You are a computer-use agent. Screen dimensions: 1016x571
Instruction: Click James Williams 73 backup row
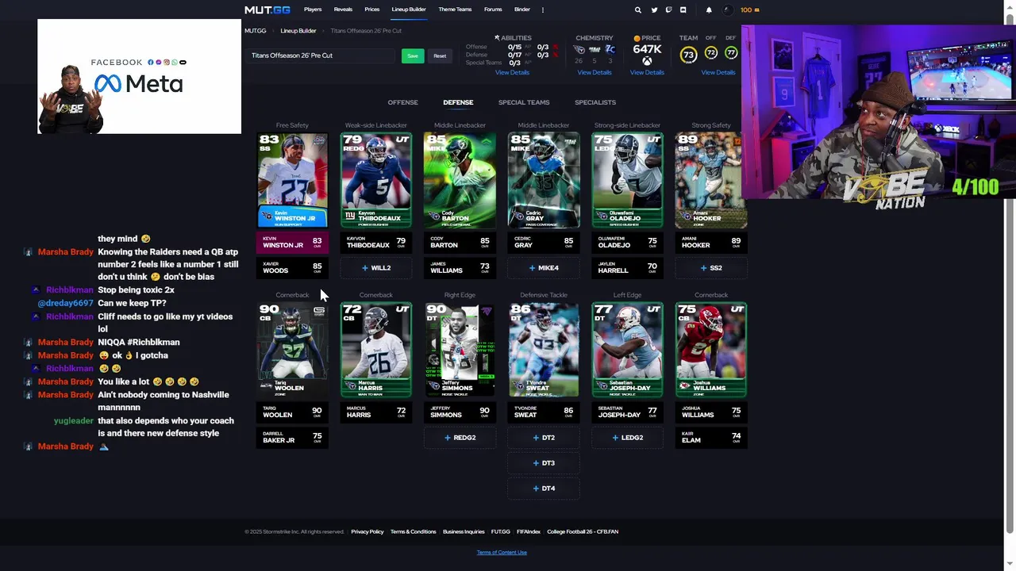click(460, 267)
